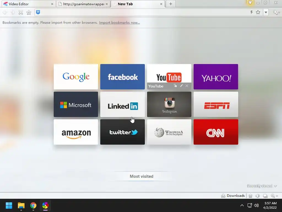Screen dimensions: 282x212
Task: Open the Microsoft quick access tile
Action: [76, 104]
